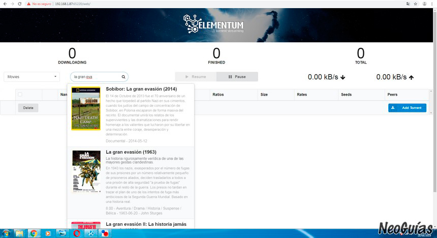Expand the Movies category dropdown

coord(32,77)
